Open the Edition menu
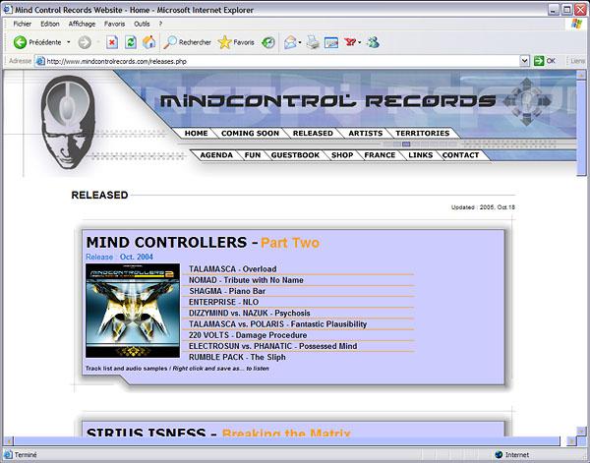Screen dimensions: 590x463 [x=50, y=24]
